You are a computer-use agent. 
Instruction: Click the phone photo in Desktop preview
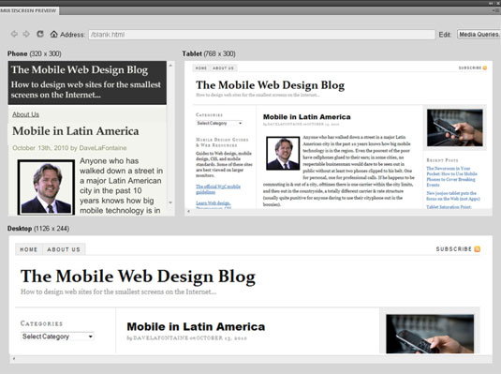click(x=430, y=334)
